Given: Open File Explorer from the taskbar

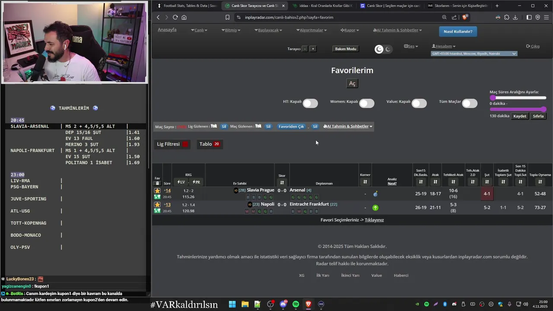Looking at the screenshot, I should 245,304.
